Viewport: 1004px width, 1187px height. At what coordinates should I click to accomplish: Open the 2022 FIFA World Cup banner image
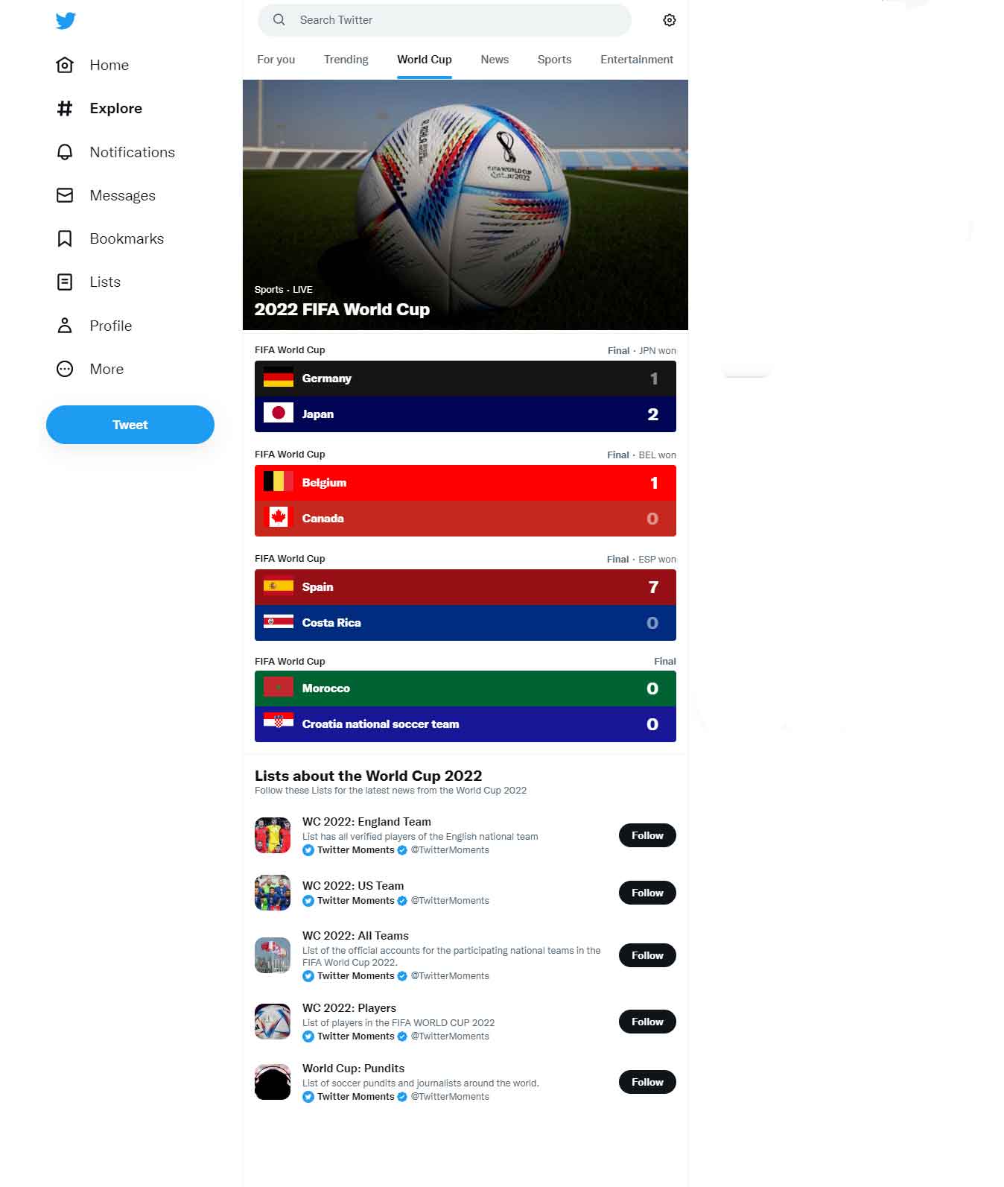click(466, 205)
